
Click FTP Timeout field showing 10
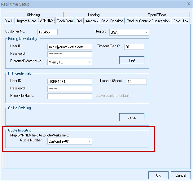[x=137, y=81]
